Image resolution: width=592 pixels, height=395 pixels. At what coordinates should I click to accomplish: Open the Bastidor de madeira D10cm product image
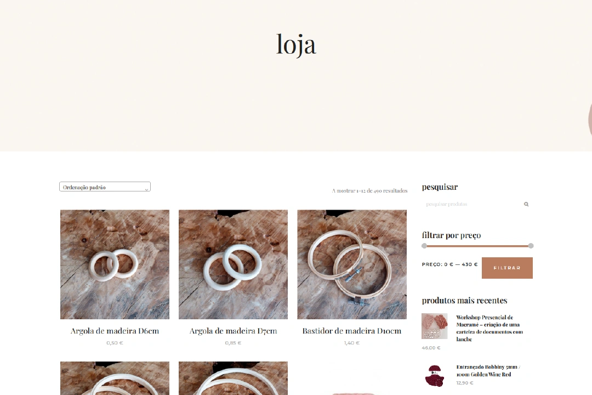pos(352,264)
